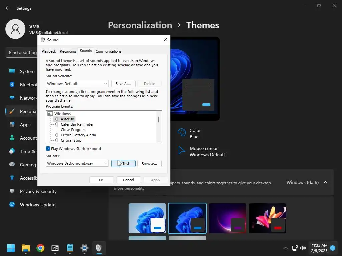
Task: Click the volume speaker tray icon
Action: [303, 248]
